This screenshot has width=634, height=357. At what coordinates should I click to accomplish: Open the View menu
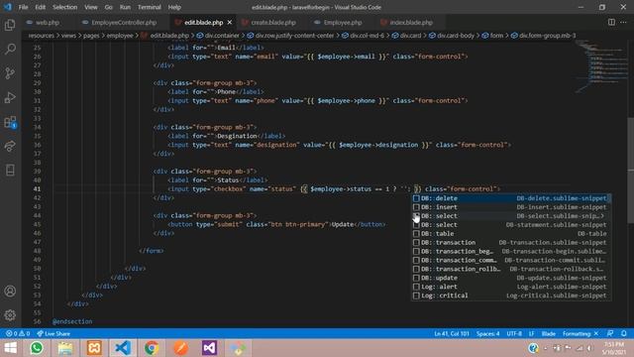[x=91, y=7]
